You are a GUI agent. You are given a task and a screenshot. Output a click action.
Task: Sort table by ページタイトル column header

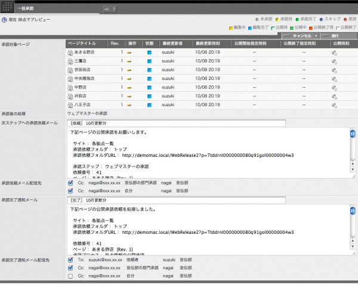tap(86, 44)
